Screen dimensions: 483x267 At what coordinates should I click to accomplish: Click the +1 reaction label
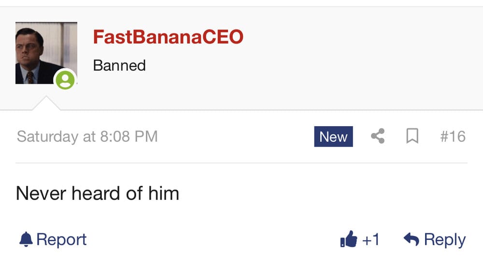pyautogui.click(x=370, y=239)
